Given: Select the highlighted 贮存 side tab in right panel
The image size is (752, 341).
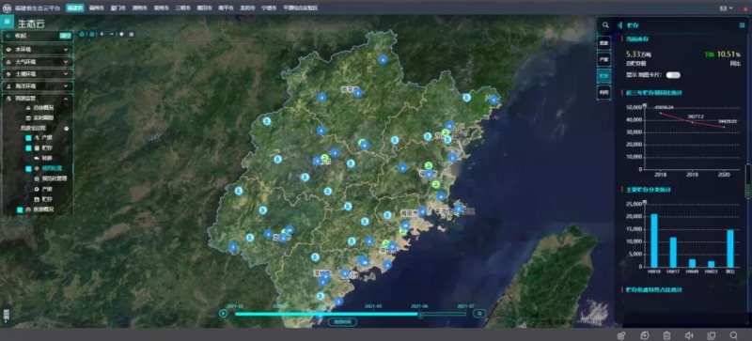Looking at the screenshot, I should click(x=603, y=76).
